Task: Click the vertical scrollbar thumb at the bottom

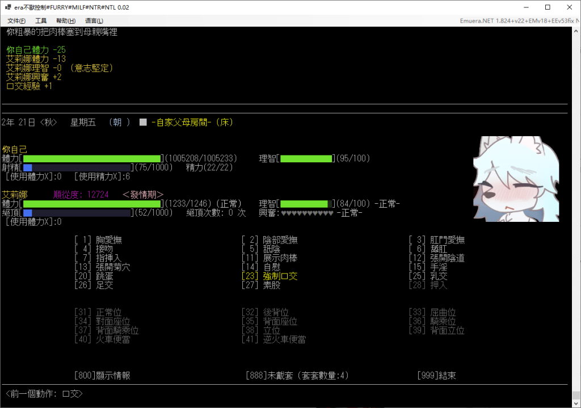Action: point(576,395)
